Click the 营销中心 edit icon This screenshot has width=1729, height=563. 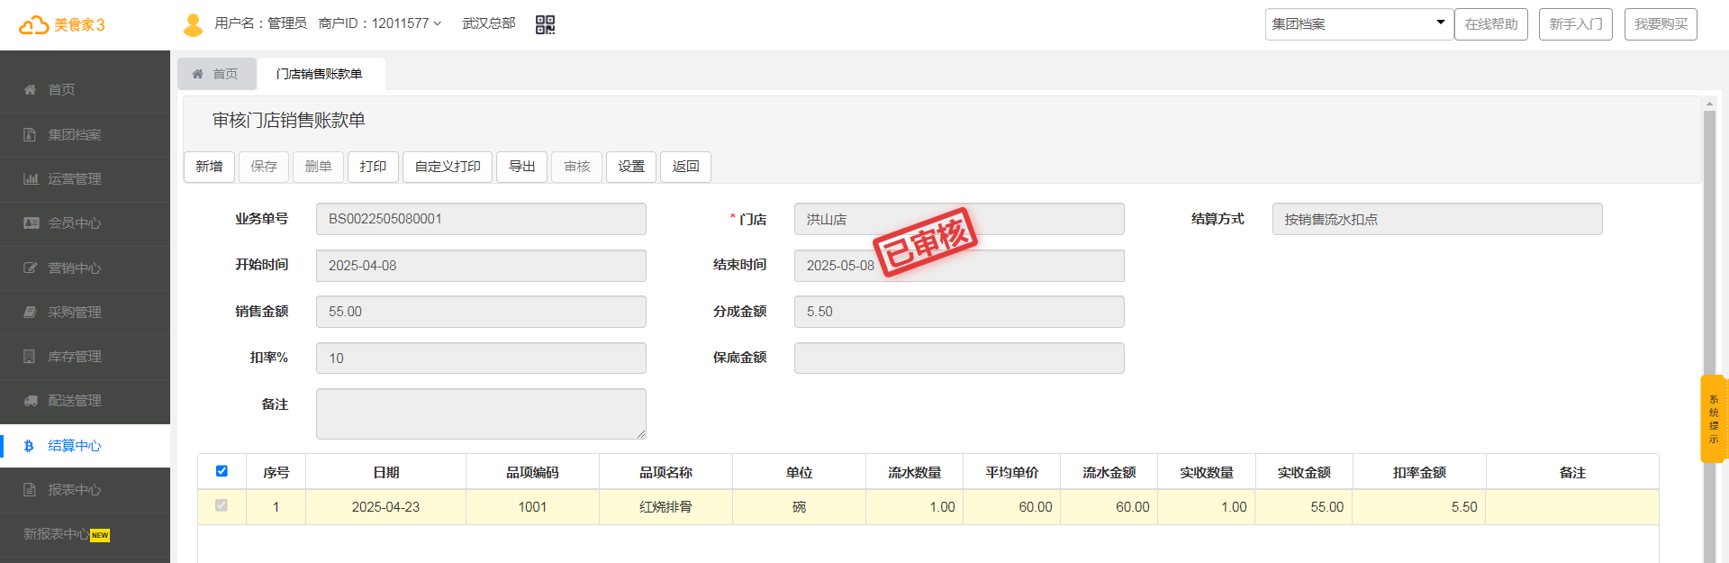point(30,268)
